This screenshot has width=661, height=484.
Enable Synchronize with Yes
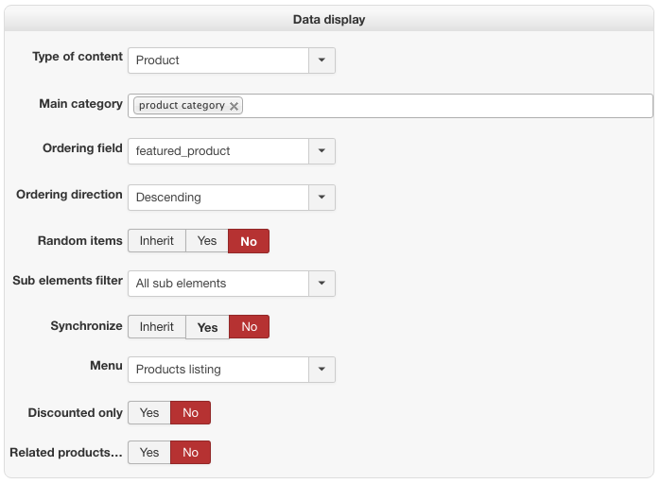coord(207,327)
